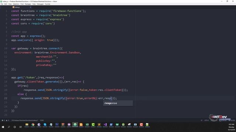Screen dimensions: 236x132
Task: Click 'if(res)' on line 19
Action: click(23, 86)
